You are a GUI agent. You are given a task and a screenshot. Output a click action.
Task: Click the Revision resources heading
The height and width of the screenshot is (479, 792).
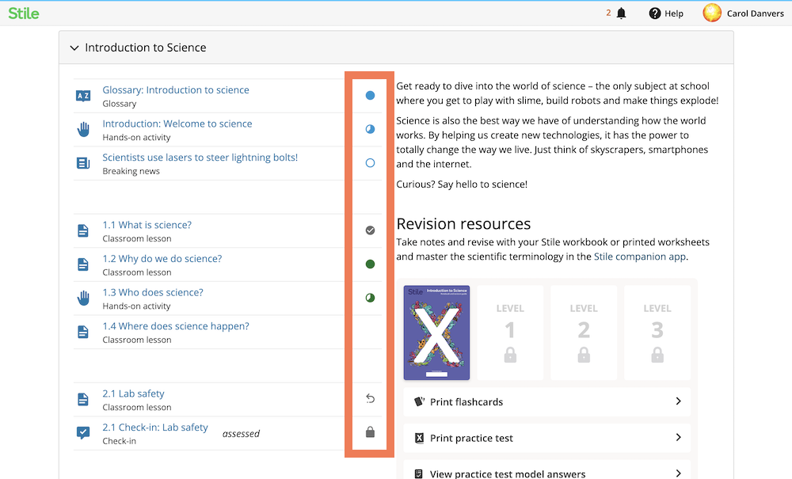(463, 223)
